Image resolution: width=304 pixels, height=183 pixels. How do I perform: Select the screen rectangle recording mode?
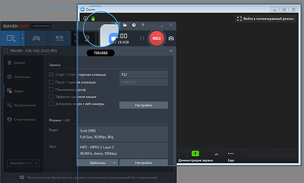click(11, 38)
